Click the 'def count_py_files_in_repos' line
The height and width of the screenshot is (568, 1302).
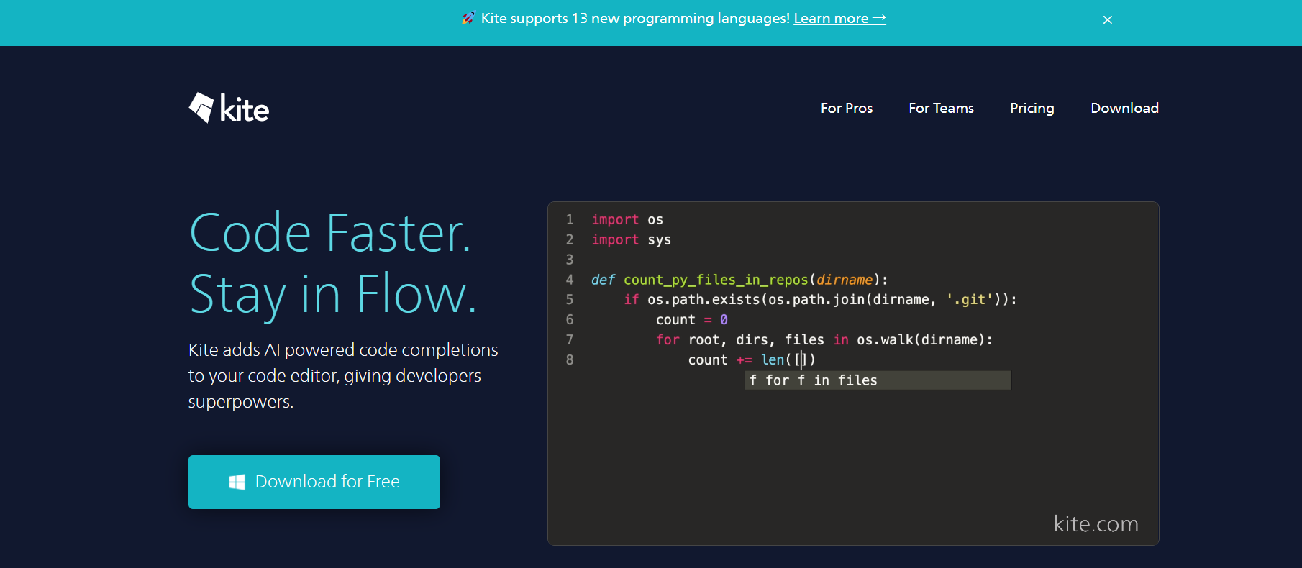(739, 280)
